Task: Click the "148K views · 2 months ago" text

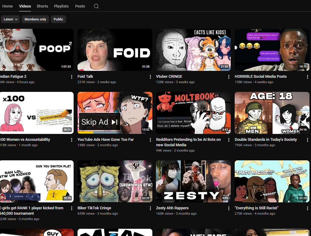Action: pyautogui.click(x=98, y=145)
